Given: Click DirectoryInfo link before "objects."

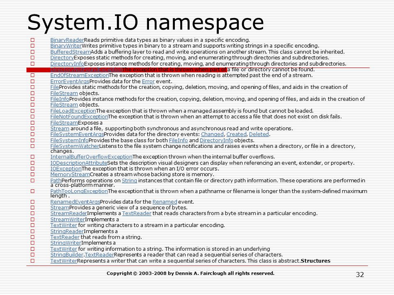Looking at the screenshot, I should (216, 141).
